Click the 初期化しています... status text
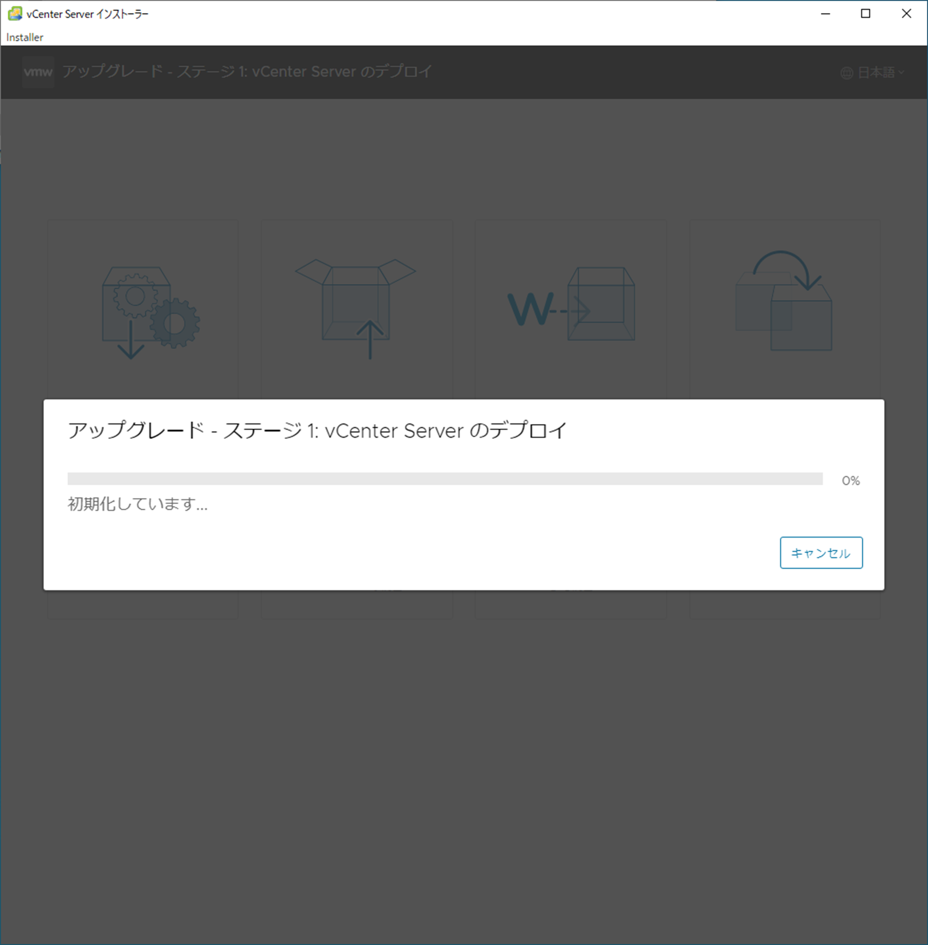Image resolution: width=928 pixels, height=945 pixels. click(137, 504)
